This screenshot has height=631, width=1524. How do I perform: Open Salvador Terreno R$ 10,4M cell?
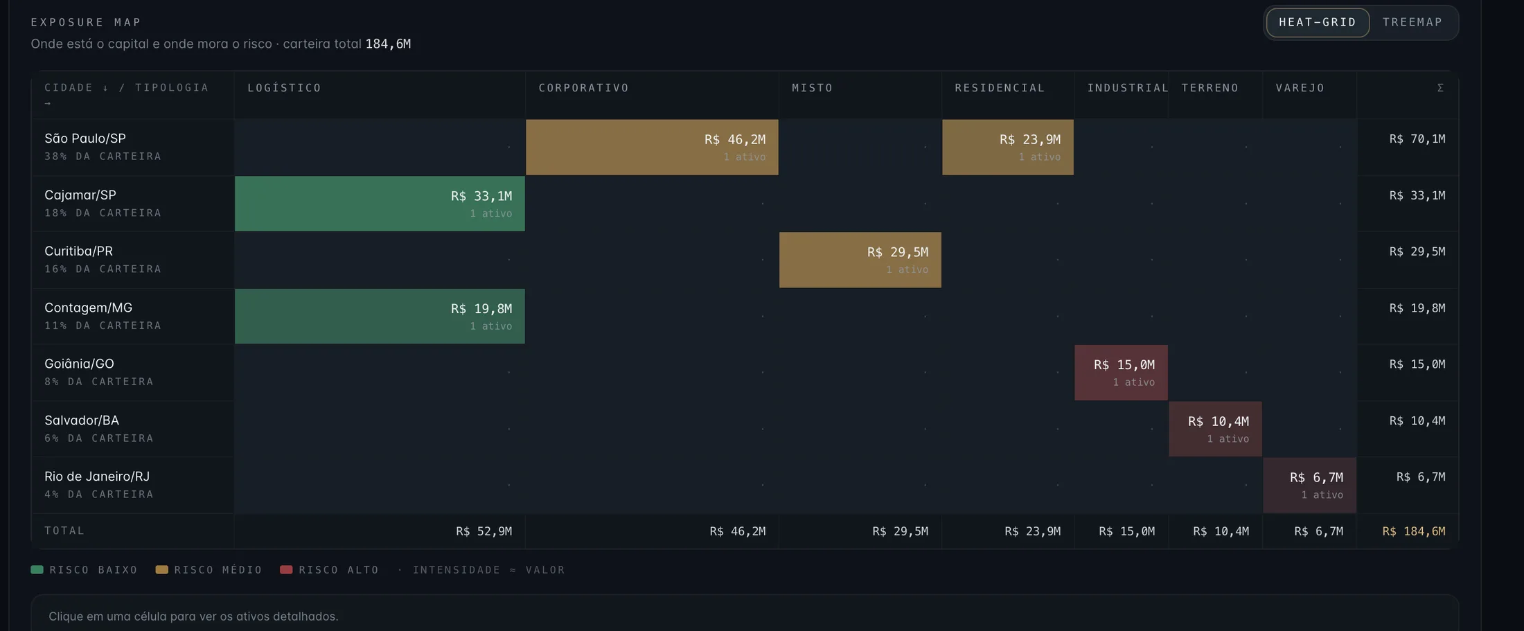tap(1215, 429)
